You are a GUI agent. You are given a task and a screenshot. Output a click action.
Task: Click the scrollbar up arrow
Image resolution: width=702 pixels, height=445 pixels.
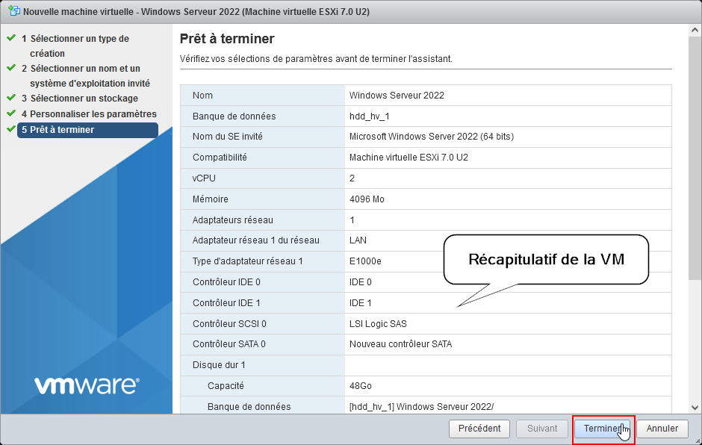coord(695,30)
